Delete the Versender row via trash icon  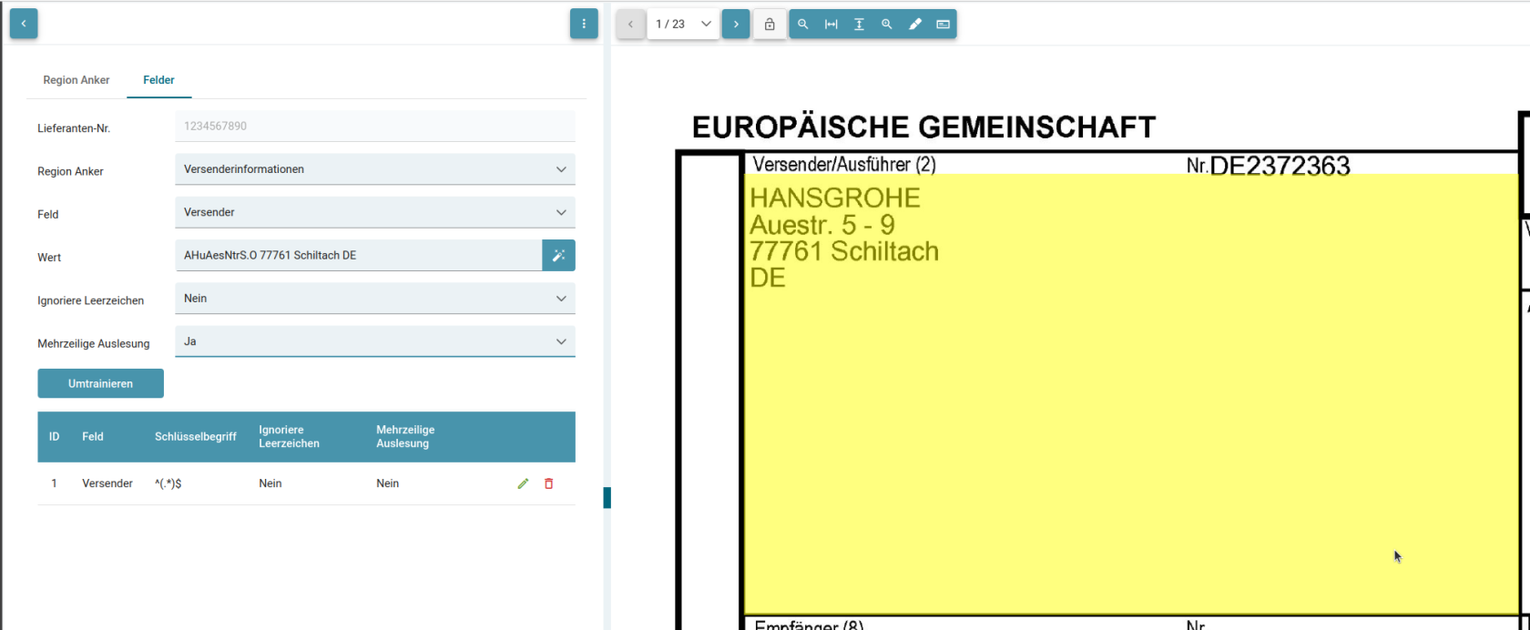(548, 483)
